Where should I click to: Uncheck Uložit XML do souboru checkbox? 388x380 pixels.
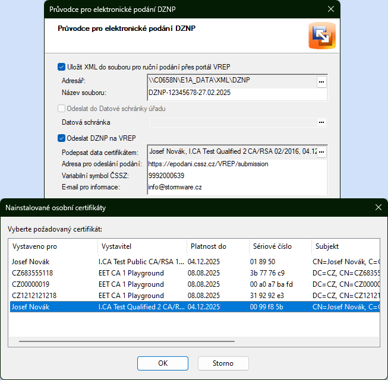point(62,67)
